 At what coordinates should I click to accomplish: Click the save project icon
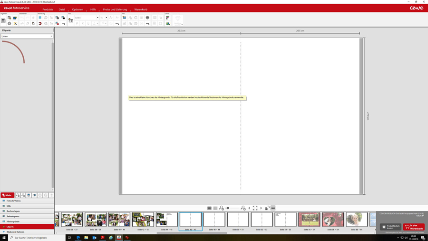[x=3, y=20]
